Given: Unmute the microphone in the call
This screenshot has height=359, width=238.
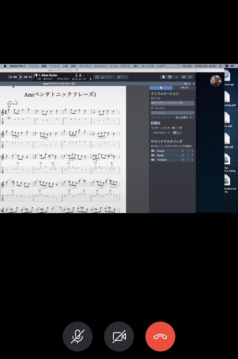Looking at the screenshot, I should tap(78, 337).
